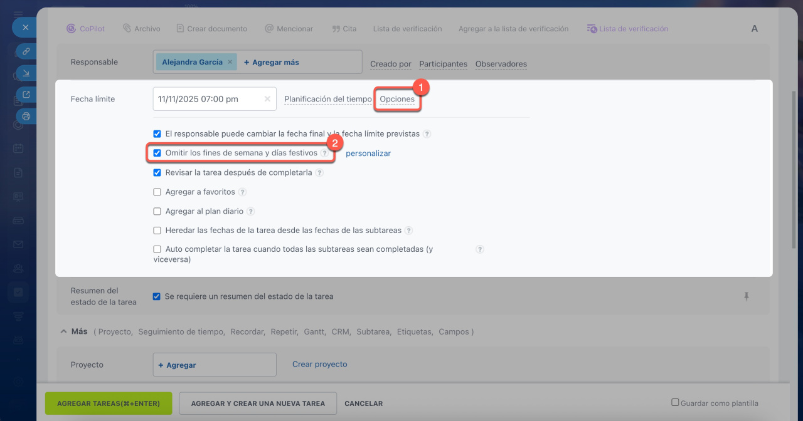803x421 pixels.
Task: Pin the task status summary field
Action: [x=746, y=297]
